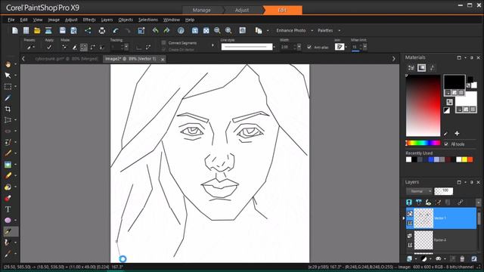Click the Delete Layer trash icon
Image resolution: width=484 pixels, height=272 pixels.
point(462,258)
